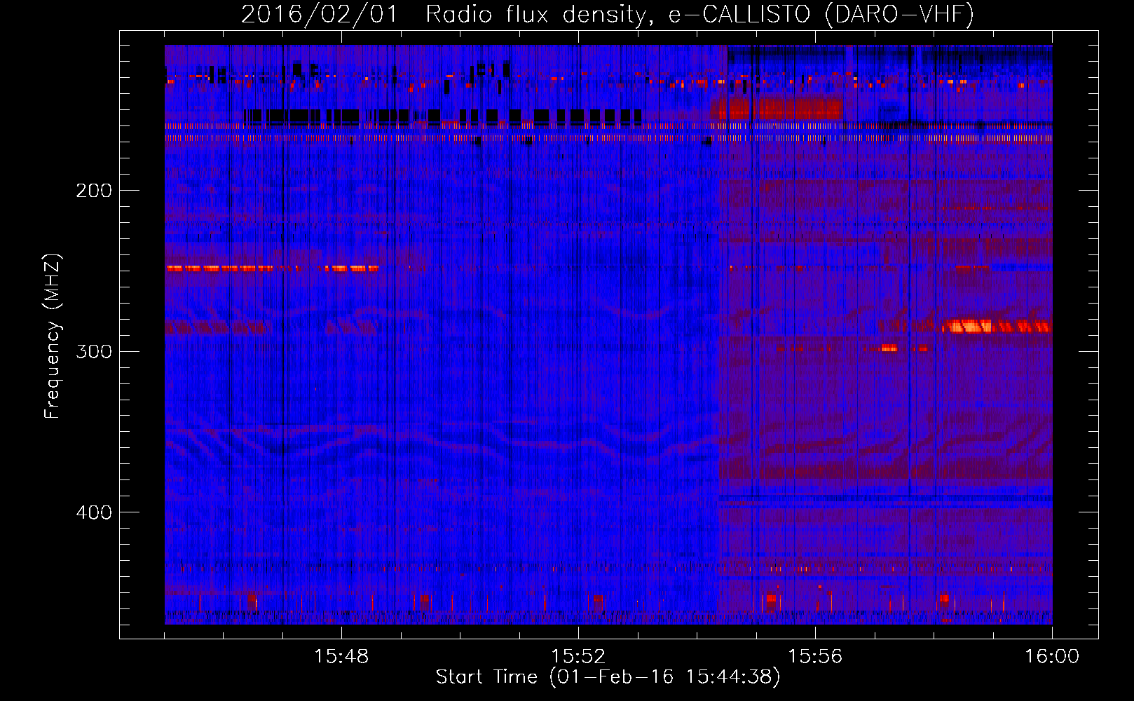1134x701 pixels.
Task: Click the 16:00 time tick label
Action: [x=1052, y=657]
